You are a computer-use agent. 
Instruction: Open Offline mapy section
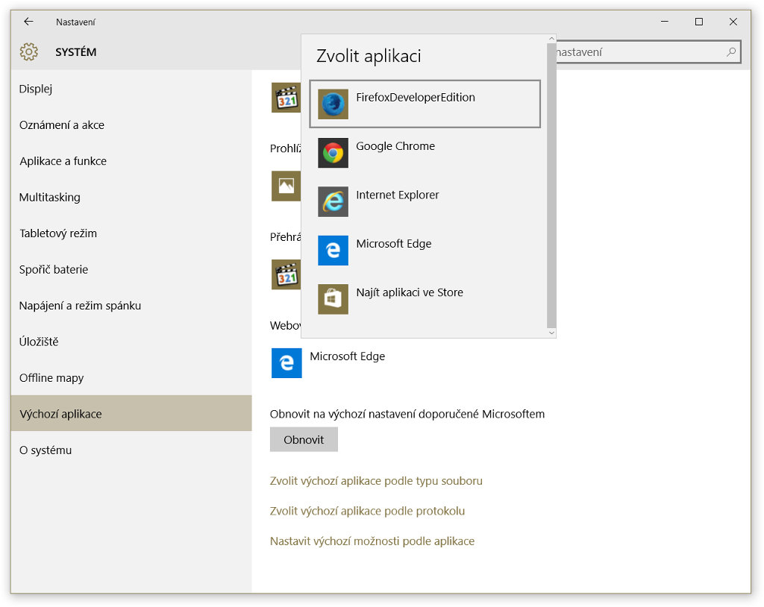(131, 377)
